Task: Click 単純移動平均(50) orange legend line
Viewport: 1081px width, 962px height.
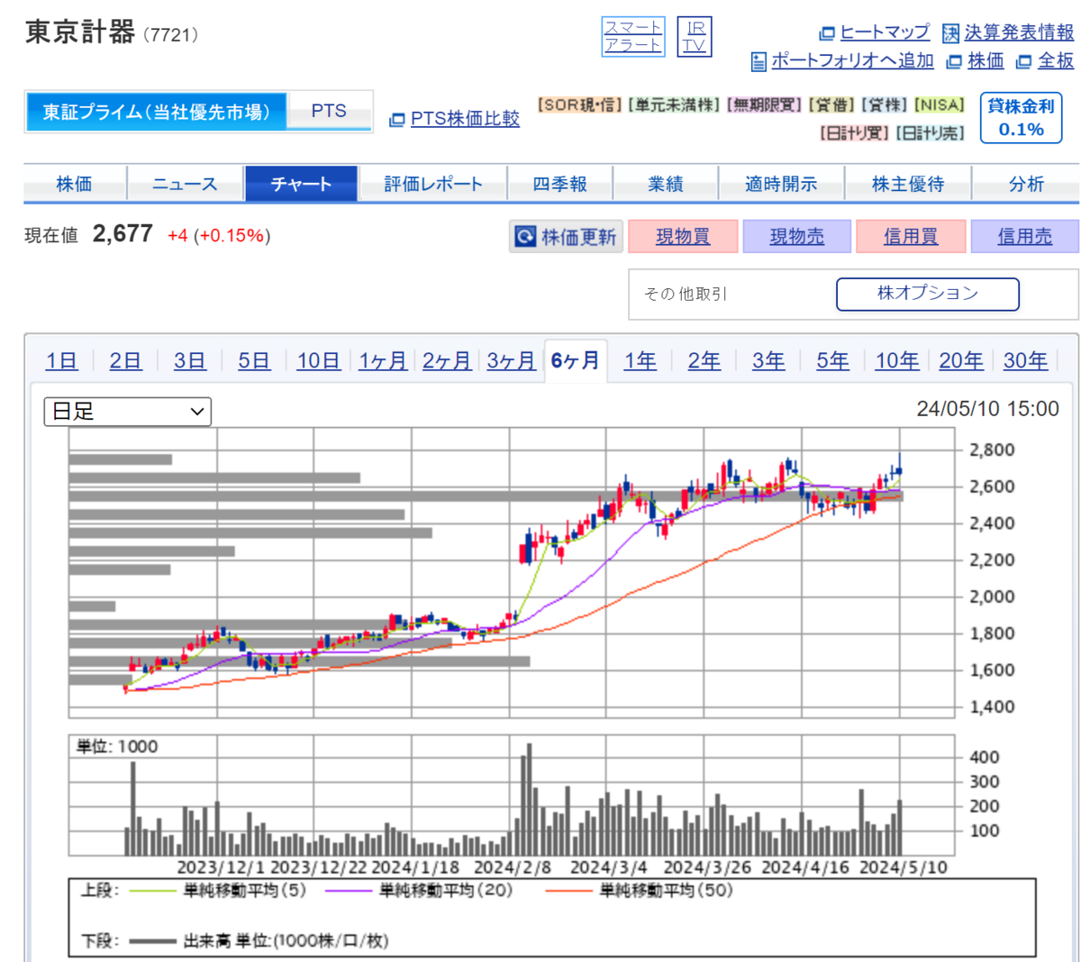Action: point(569,891)
